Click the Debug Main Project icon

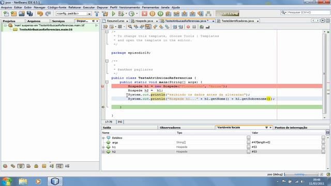pos(121,14)
